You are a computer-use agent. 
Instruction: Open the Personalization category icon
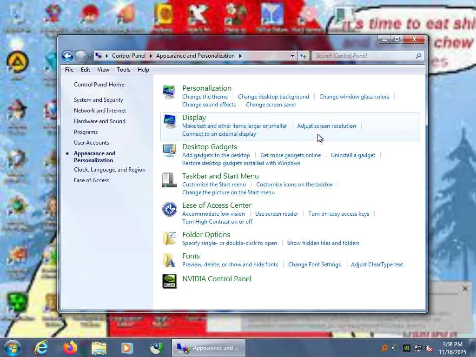(169, 92)
